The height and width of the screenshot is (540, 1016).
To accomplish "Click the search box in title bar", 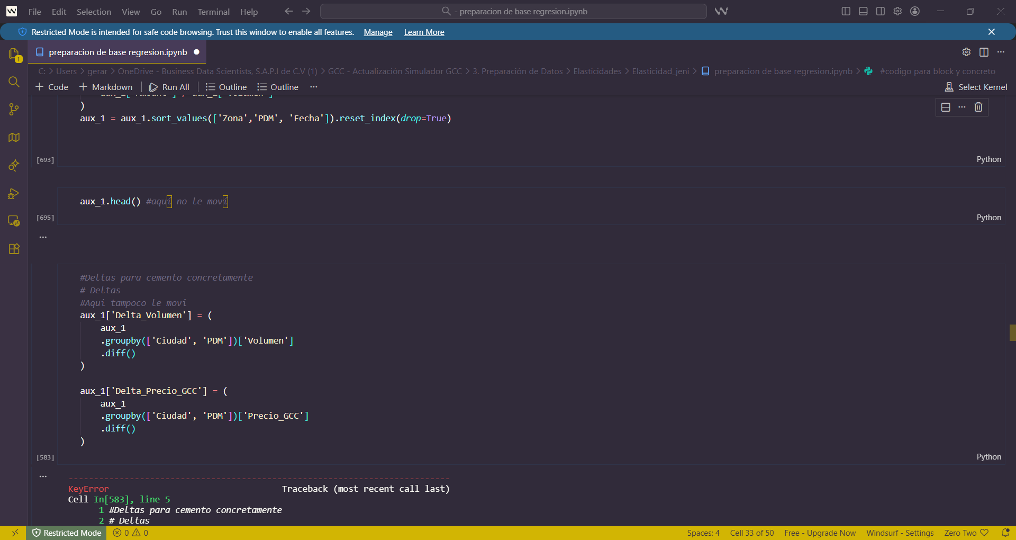I will coord(513,11).
